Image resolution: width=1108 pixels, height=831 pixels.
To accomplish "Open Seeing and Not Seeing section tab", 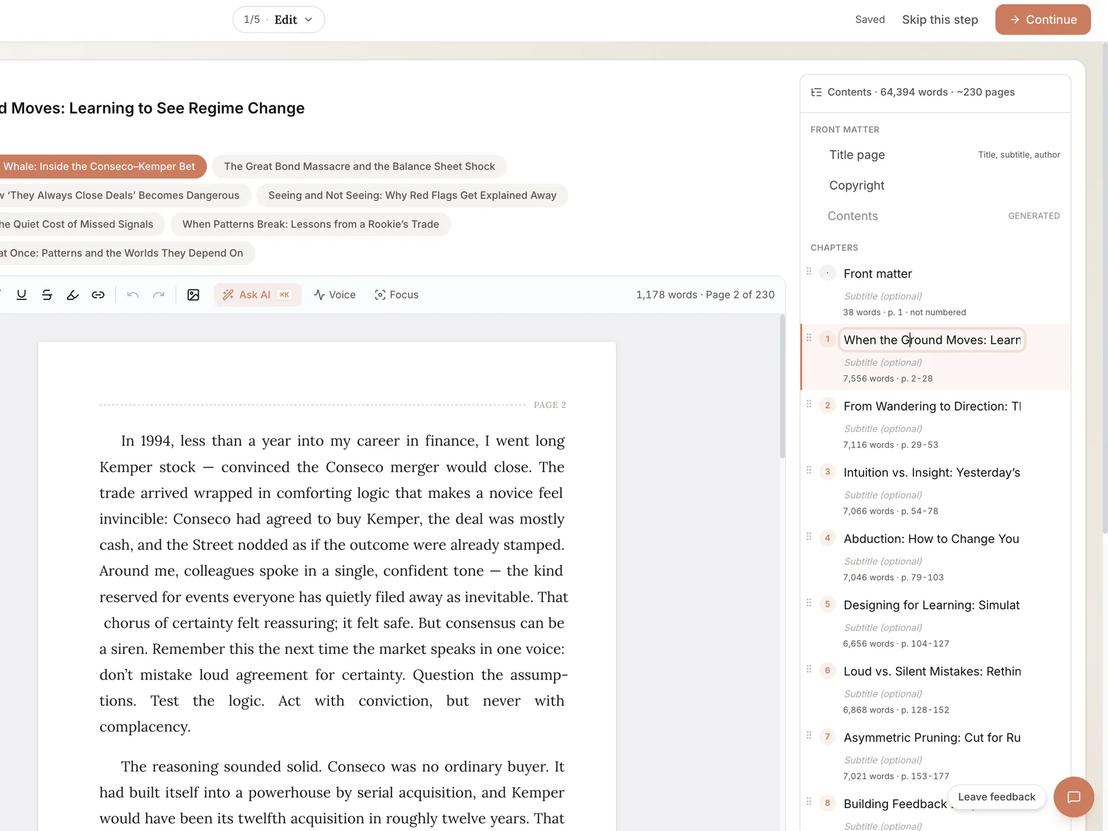I will point(412,195).
